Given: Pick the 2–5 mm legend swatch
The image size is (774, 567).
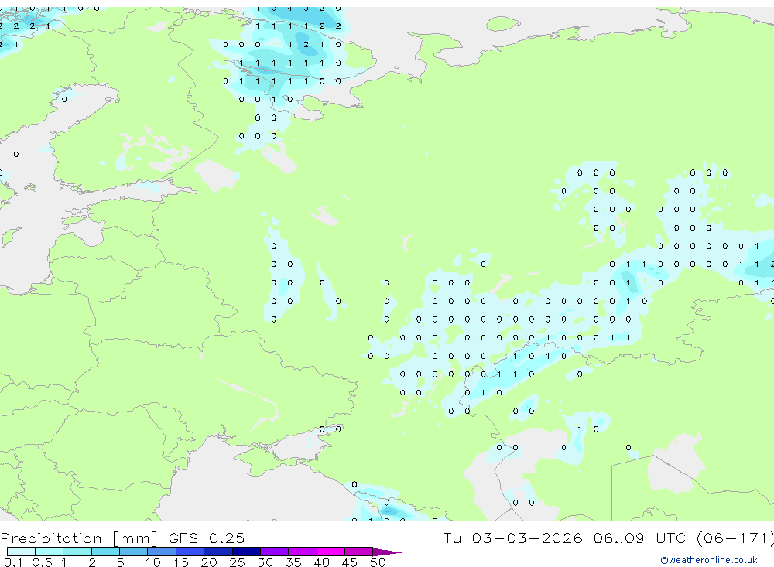Looking at the screenshot, I should coord(105,552).
